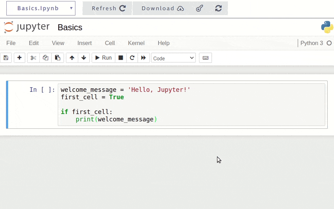The height and width of the screenshot is (209, 334).
Task: Click the sync arrows icon in the top bar
Action: 218,8
